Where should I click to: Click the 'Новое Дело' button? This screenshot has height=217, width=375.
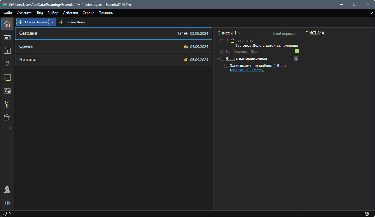coord(72,22)
